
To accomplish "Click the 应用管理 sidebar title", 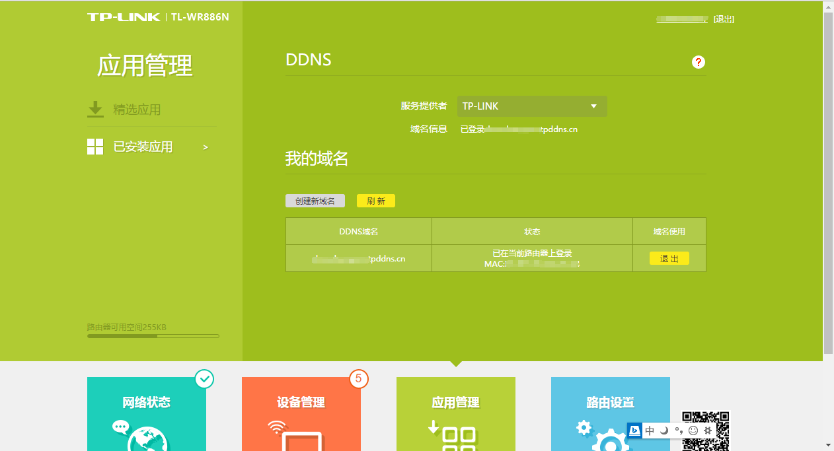I will click(x=145, y=66).
